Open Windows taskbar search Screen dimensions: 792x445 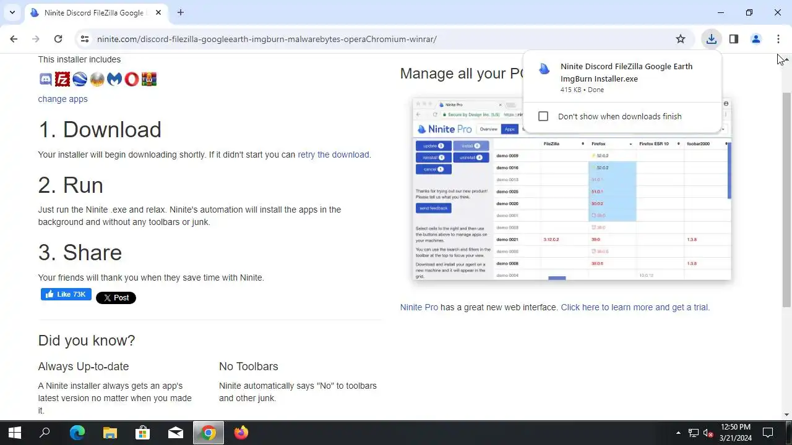coord(45,433)
